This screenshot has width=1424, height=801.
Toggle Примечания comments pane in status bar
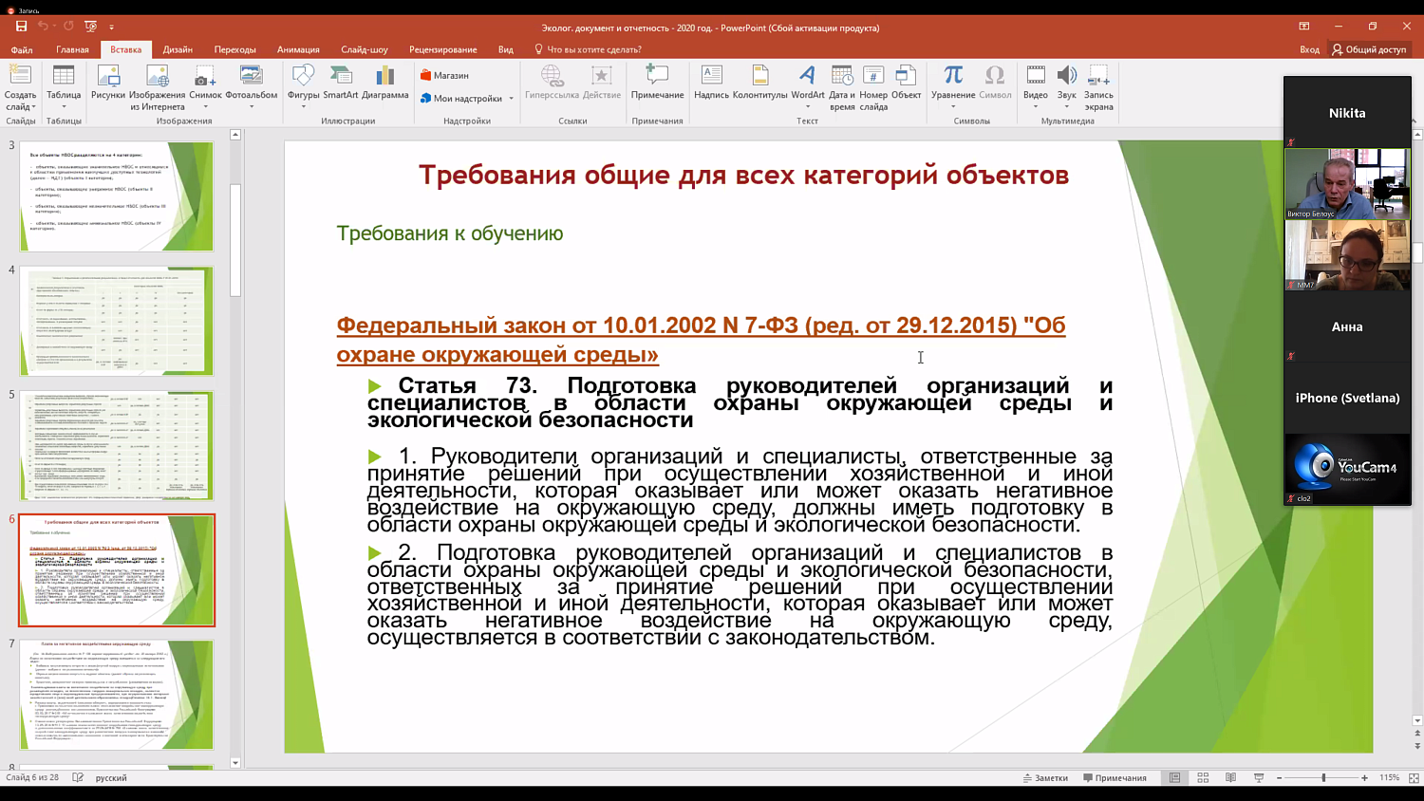coord(1115,777)
